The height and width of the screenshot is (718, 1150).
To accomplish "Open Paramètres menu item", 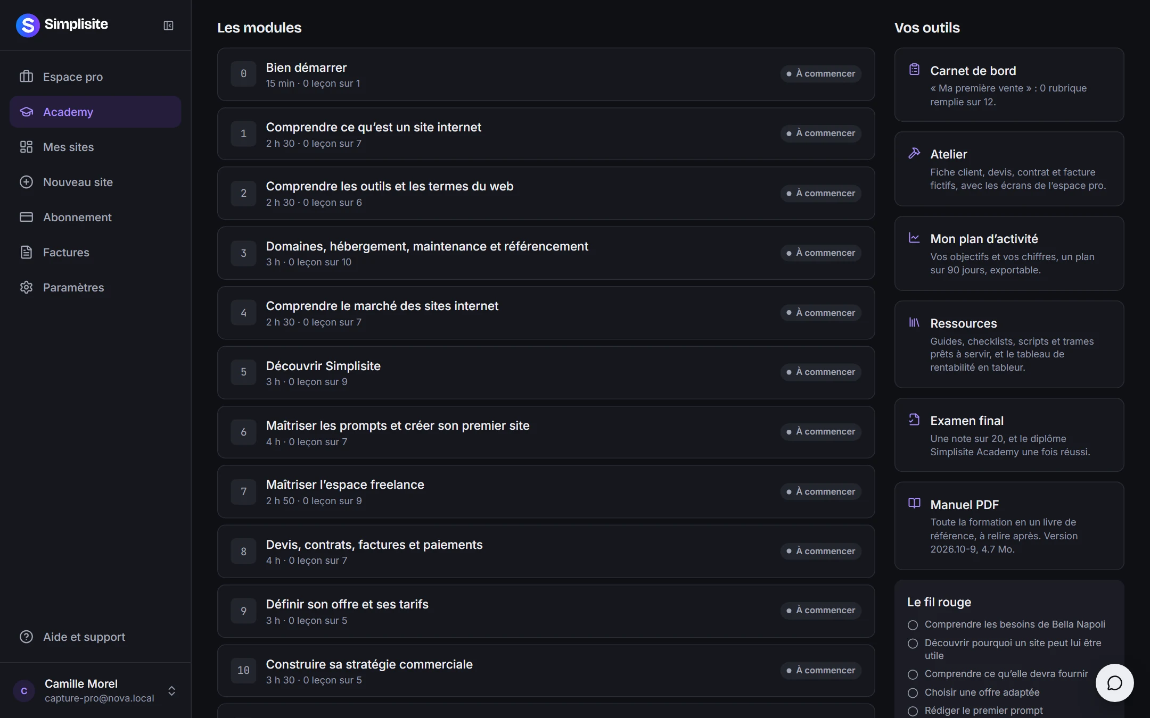I will [x=95, y=287].
